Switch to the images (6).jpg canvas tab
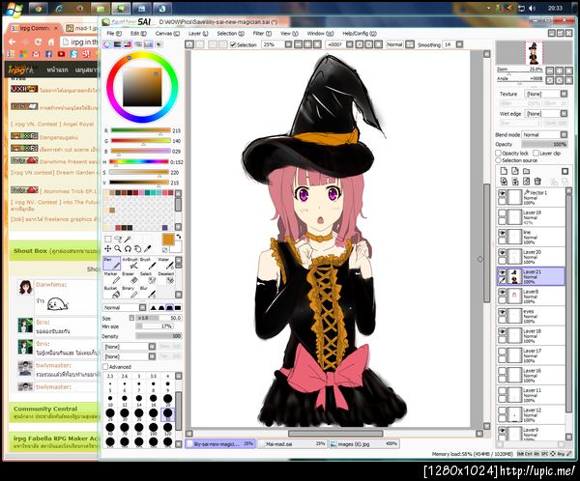This screenshot has width=580, height=481. [364, 443]
